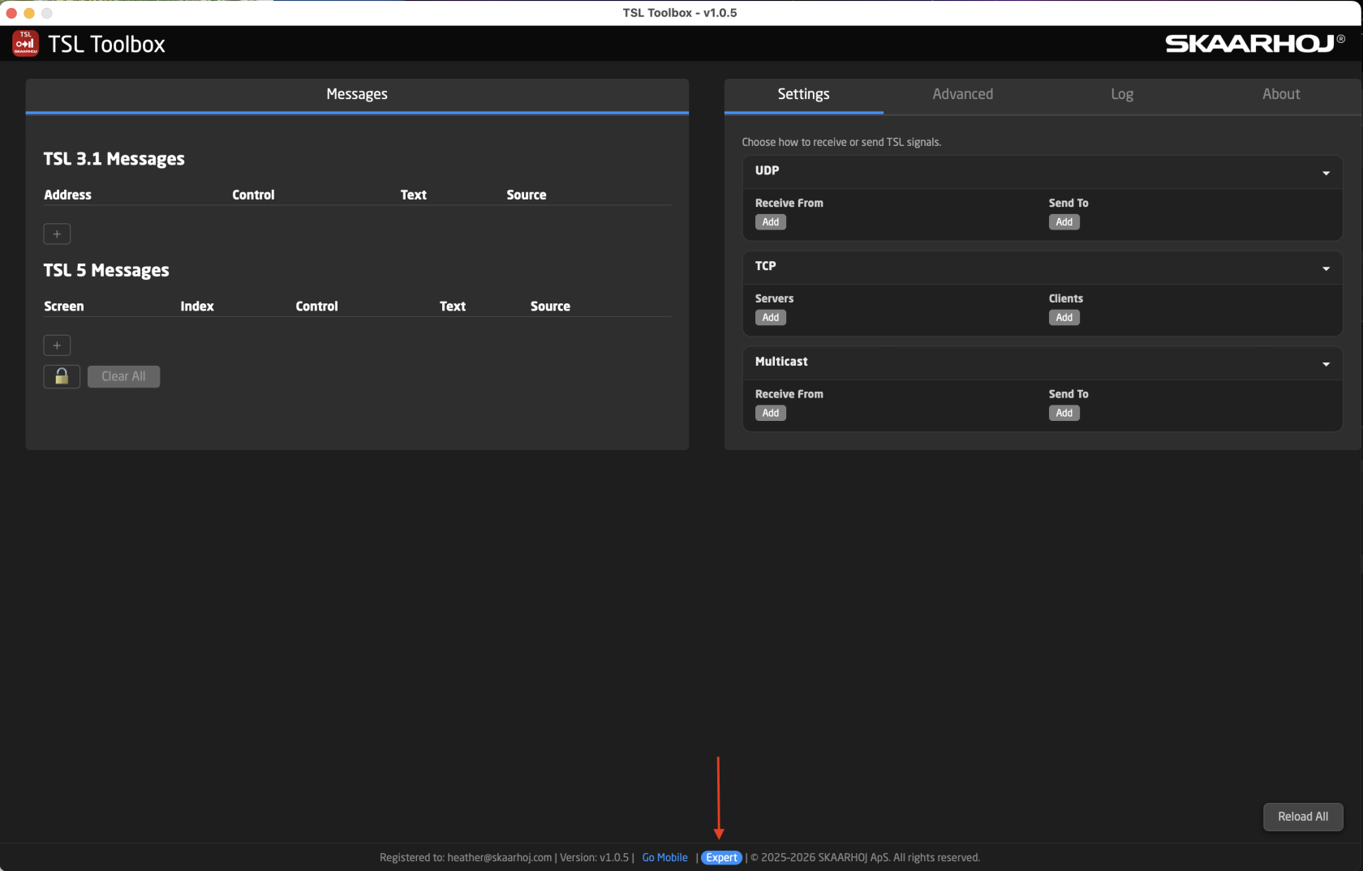Open the About tab

1281,94
